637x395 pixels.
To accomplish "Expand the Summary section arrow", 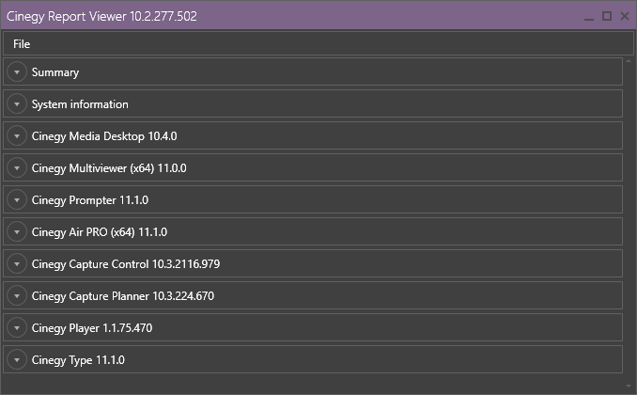I will point(17,72).
